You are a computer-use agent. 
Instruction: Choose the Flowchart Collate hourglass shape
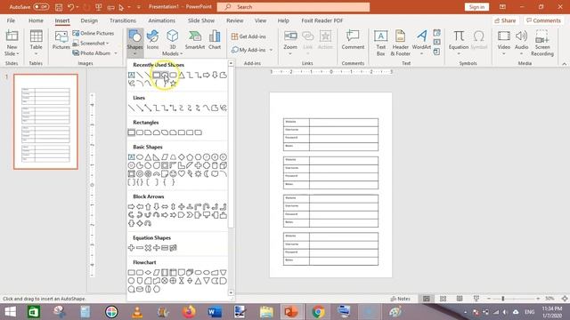coord(182,281)
